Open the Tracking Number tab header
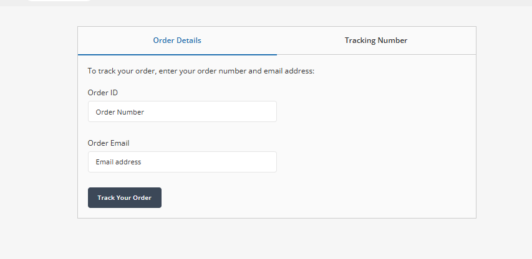 pos(376,40)
